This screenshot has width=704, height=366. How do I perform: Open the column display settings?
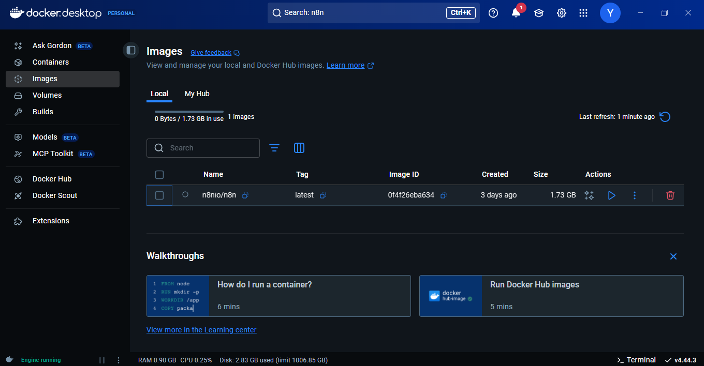click(299, 148)
